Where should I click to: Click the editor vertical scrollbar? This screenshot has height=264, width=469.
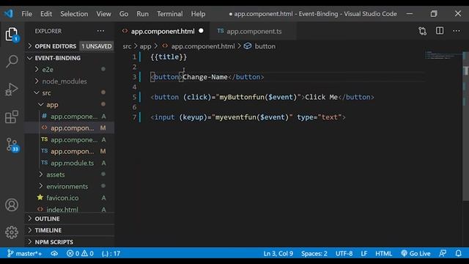click(x=466, y=125)
